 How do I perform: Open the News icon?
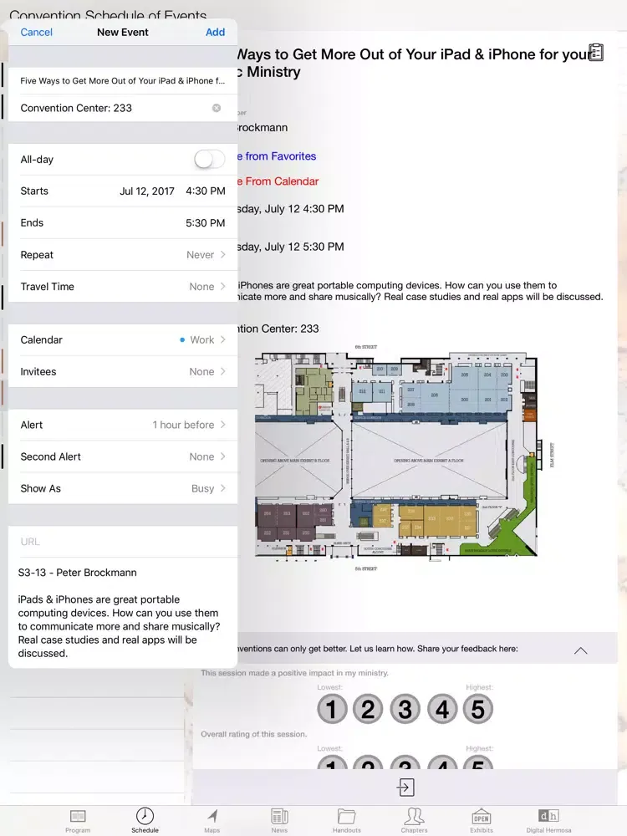[x=279, y=816]
